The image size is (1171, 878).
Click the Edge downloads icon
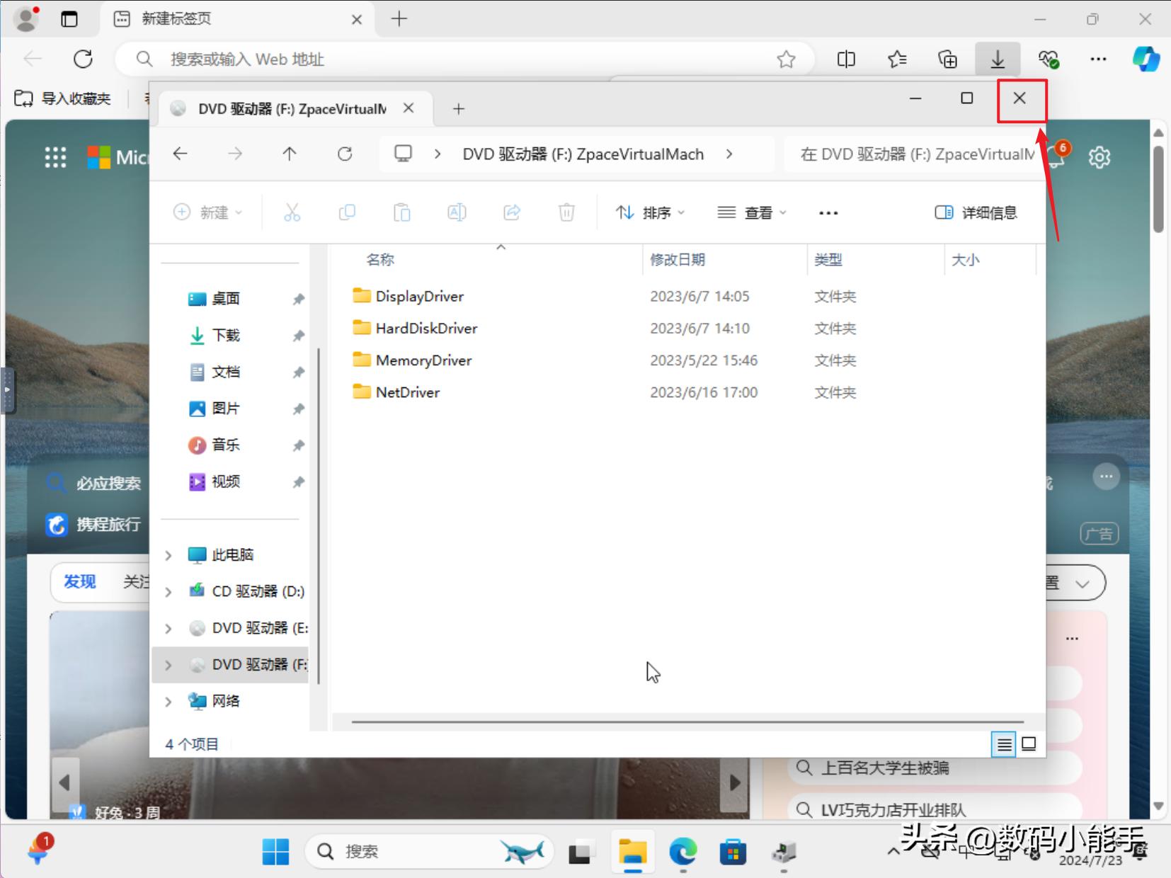click(997, 59)
